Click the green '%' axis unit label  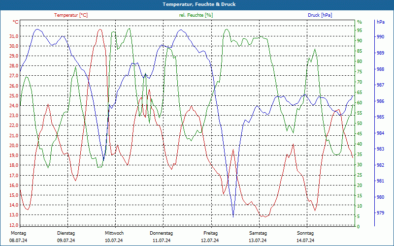coord(360,22)
